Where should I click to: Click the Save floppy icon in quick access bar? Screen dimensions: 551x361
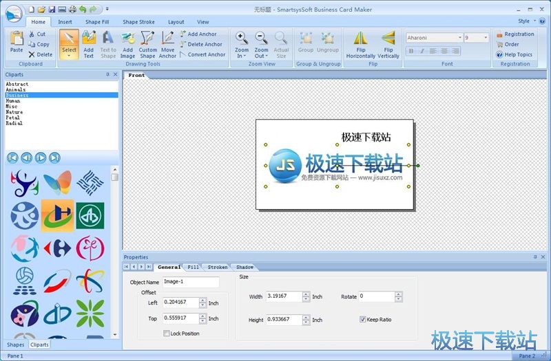(x=52, y=9)
